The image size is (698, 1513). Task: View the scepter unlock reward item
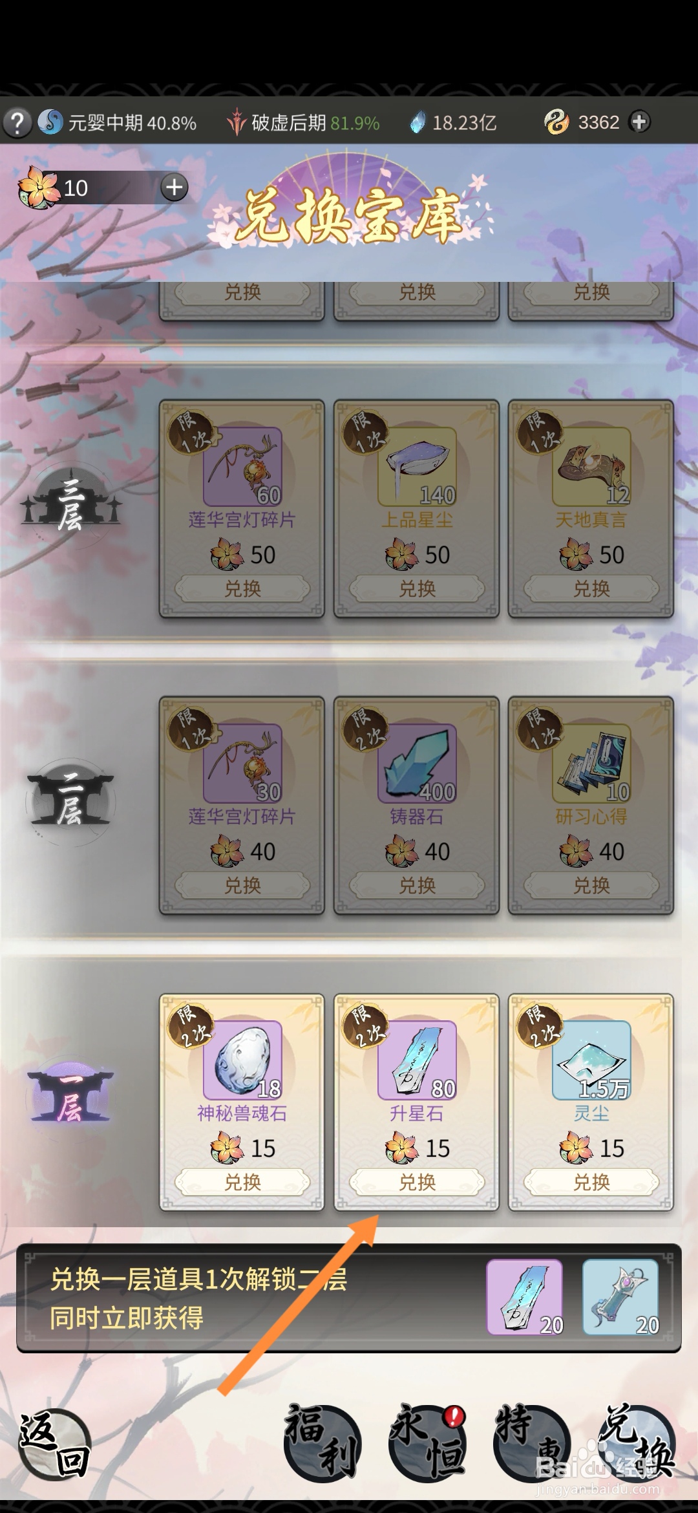[x=620, y=1297]
